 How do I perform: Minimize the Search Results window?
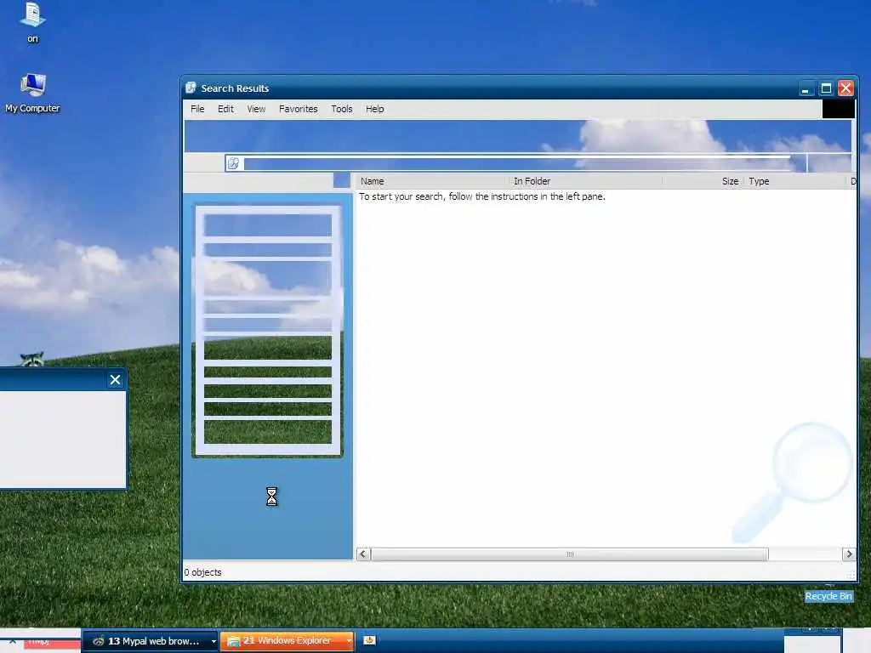pos(806,88)
